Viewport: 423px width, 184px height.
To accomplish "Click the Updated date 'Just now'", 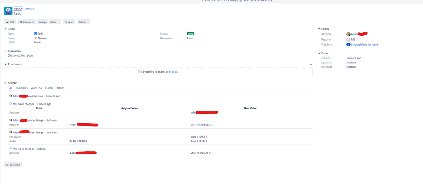I will (x=351, y=62).
